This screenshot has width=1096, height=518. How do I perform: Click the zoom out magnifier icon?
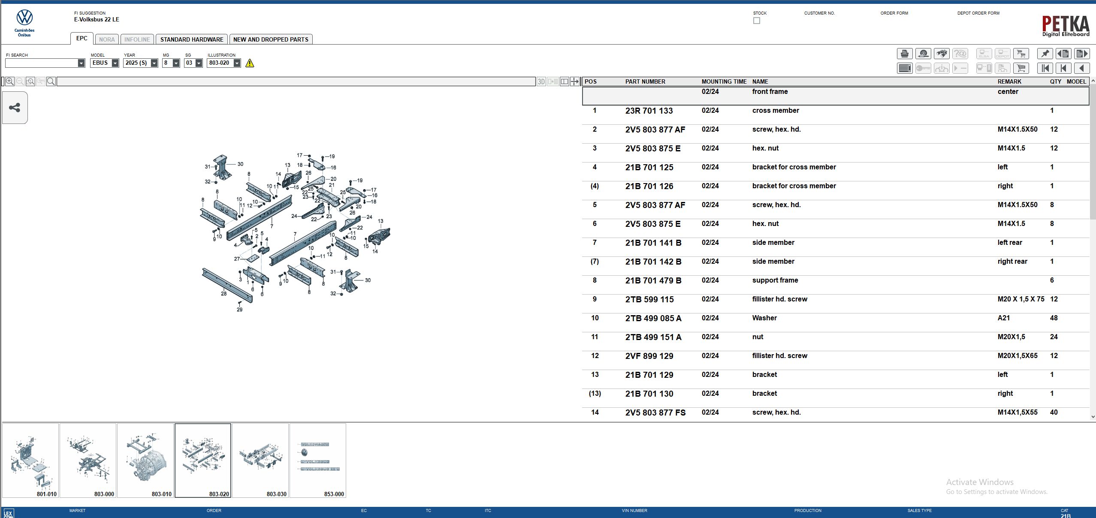20,81
